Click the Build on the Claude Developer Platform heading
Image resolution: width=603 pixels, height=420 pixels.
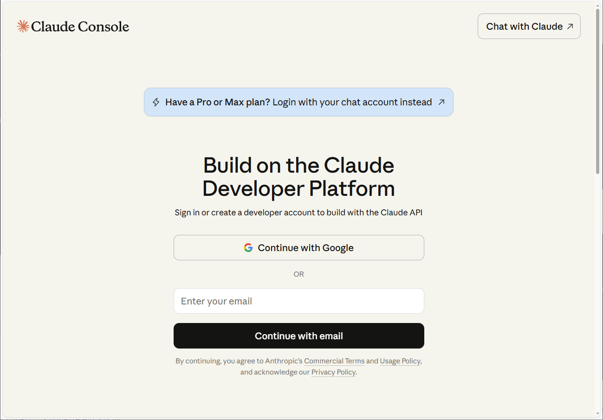[x=298, y=177]
